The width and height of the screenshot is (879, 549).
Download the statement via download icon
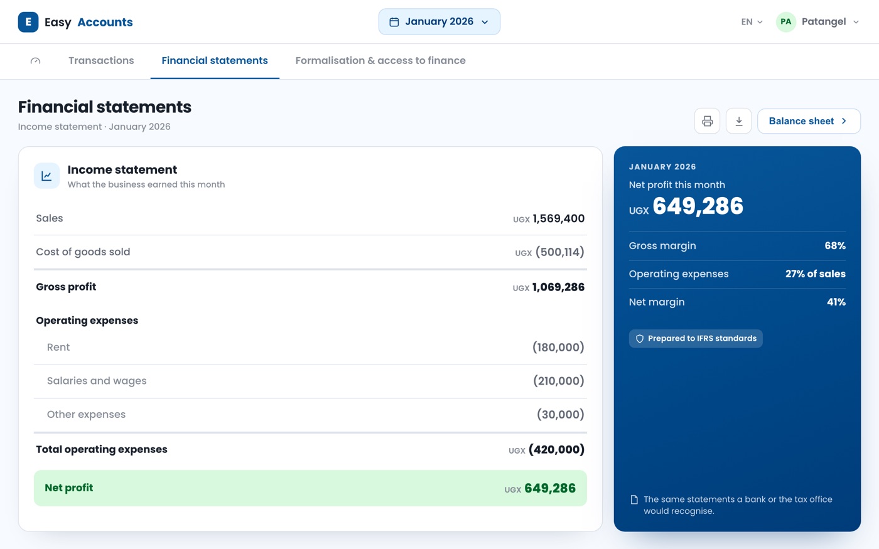coord(739,121)
